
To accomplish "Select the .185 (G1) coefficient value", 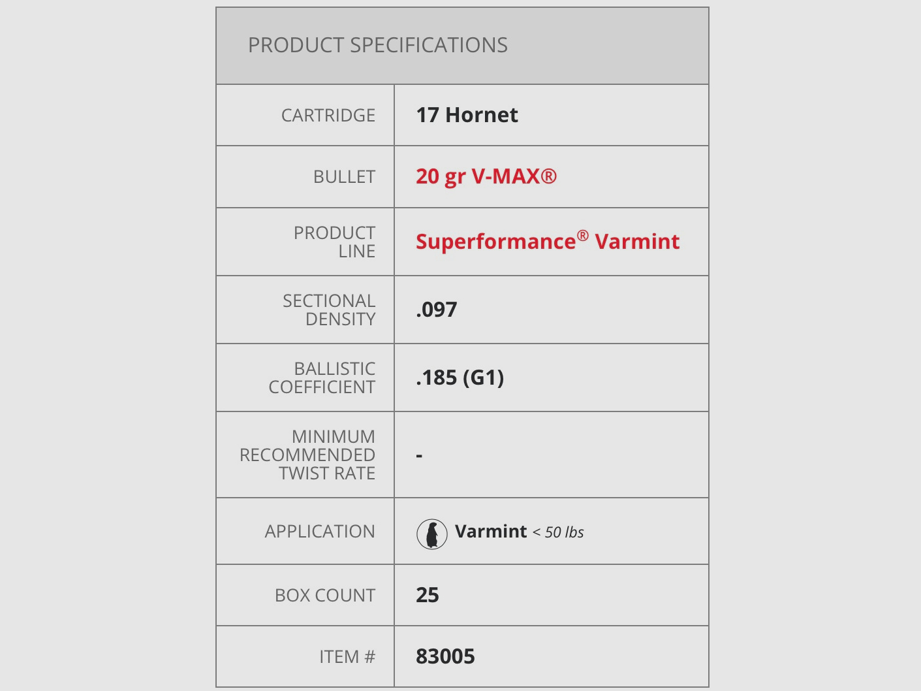I will pos(460,378).
